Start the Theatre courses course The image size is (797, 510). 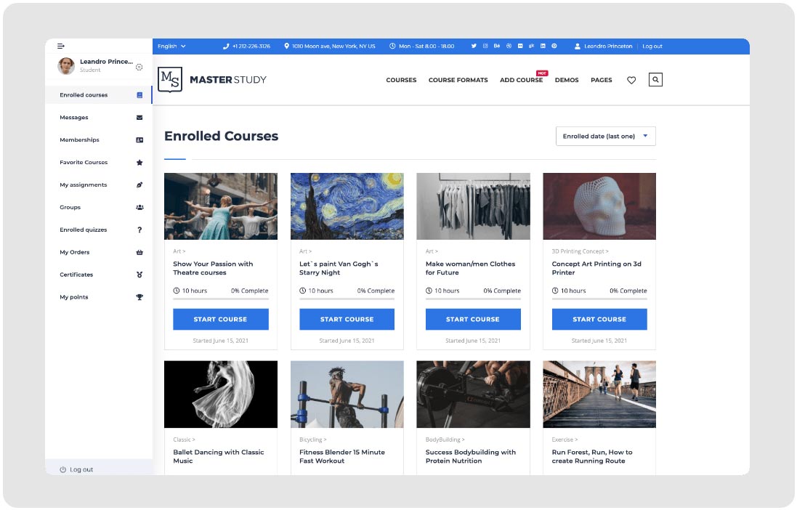pyautogui.click(x=221, y=320)
